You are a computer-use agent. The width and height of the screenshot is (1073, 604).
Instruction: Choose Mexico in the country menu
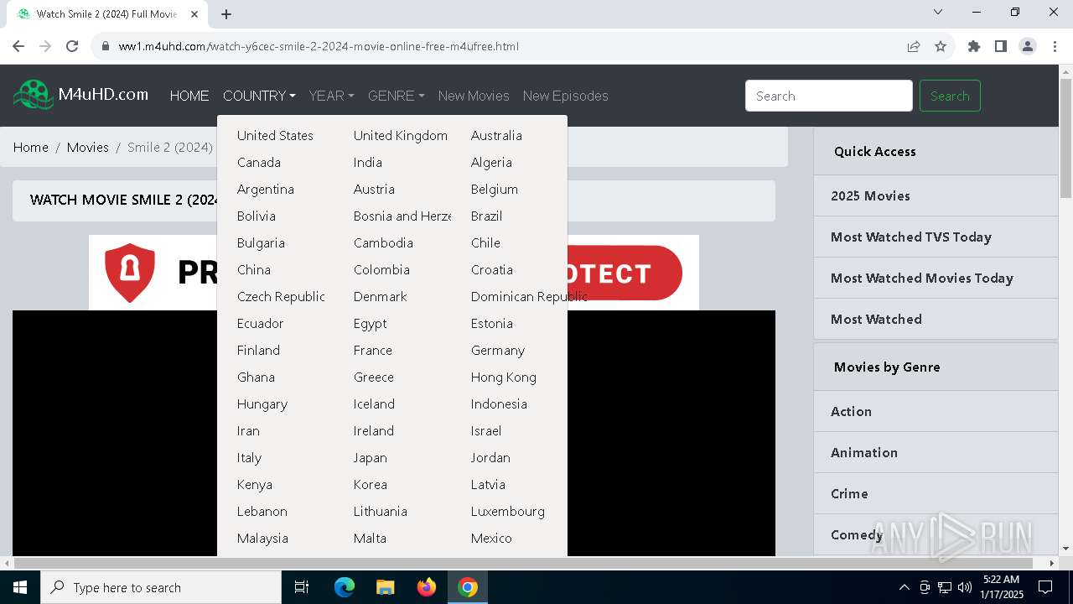[491, 538]
